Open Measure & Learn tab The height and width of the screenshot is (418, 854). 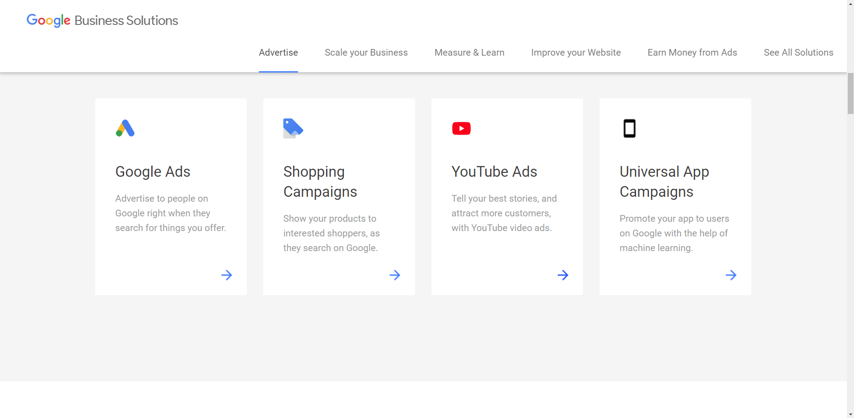click(x=469, y=53)
